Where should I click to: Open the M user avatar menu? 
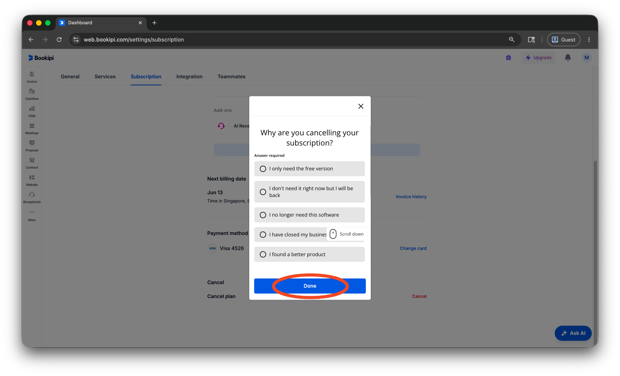click(587, 58)
